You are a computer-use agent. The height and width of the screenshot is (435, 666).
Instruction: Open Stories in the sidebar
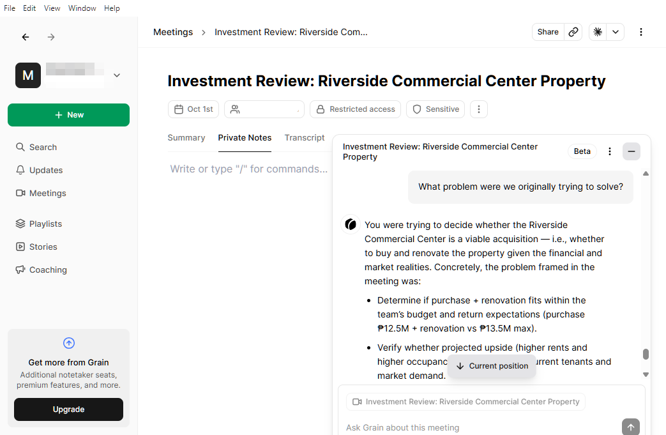36,247
